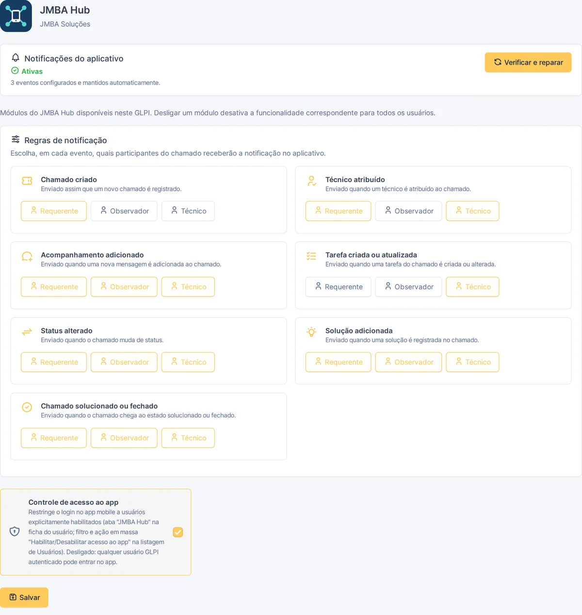
Task: Click the Regras de notificação sliders icon
Action: [x=16, y=139]
